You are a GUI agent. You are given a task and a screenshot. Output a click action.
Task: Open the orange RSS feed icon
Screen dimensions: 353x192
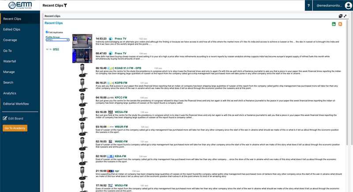pyautogui.click(x=340, y=24)
